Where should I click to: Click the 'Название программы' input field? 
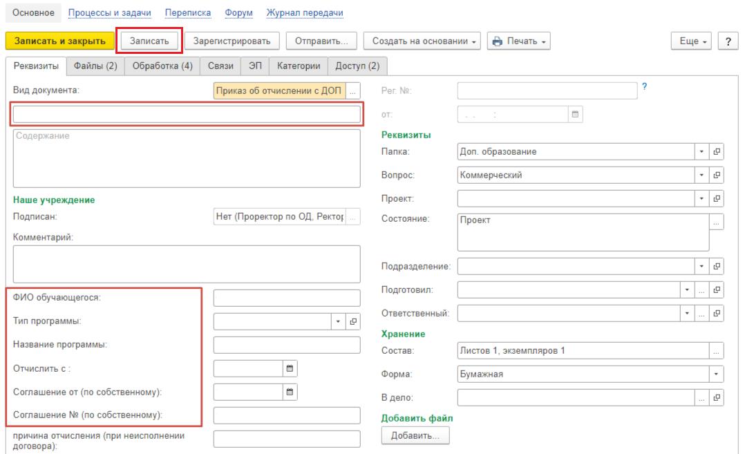(287, 345)
